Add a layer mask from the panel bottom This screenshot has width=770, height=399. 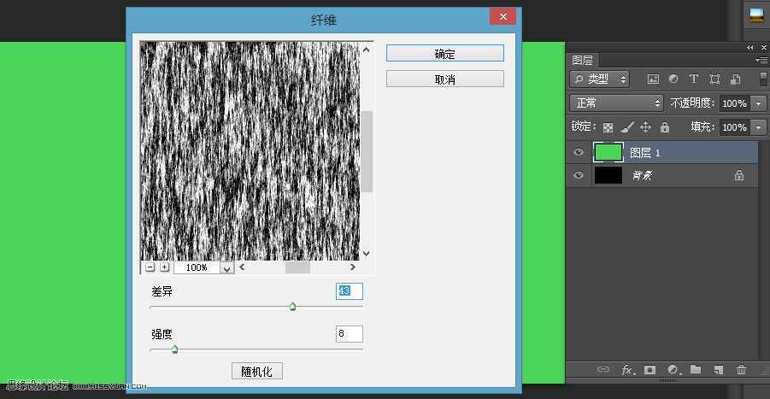click(650, 370)
